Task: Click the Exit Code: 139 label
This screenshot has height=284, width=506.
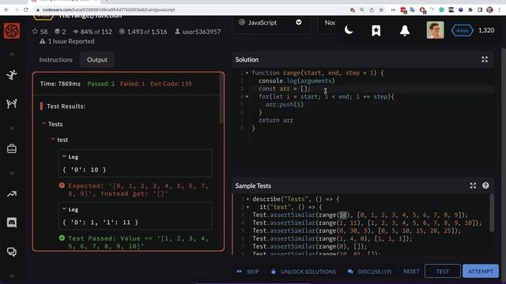Action: (x=171, y=84)
